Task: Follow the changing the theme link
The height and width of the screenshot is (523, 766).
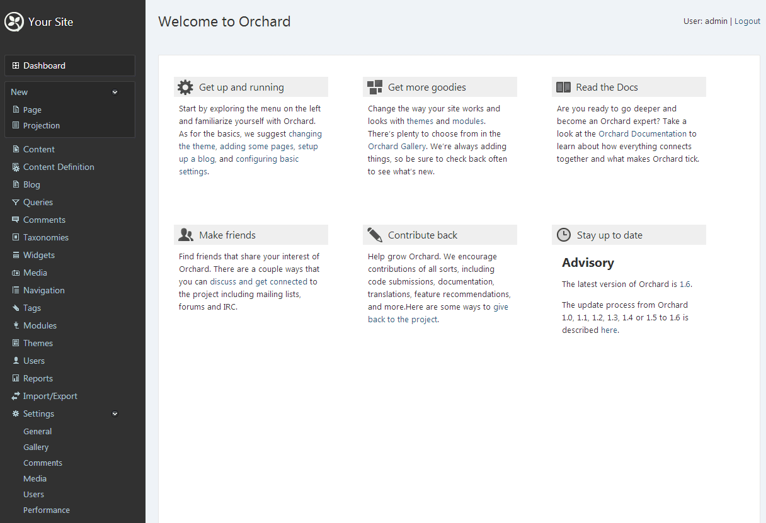Action: (x=251, y=140)
